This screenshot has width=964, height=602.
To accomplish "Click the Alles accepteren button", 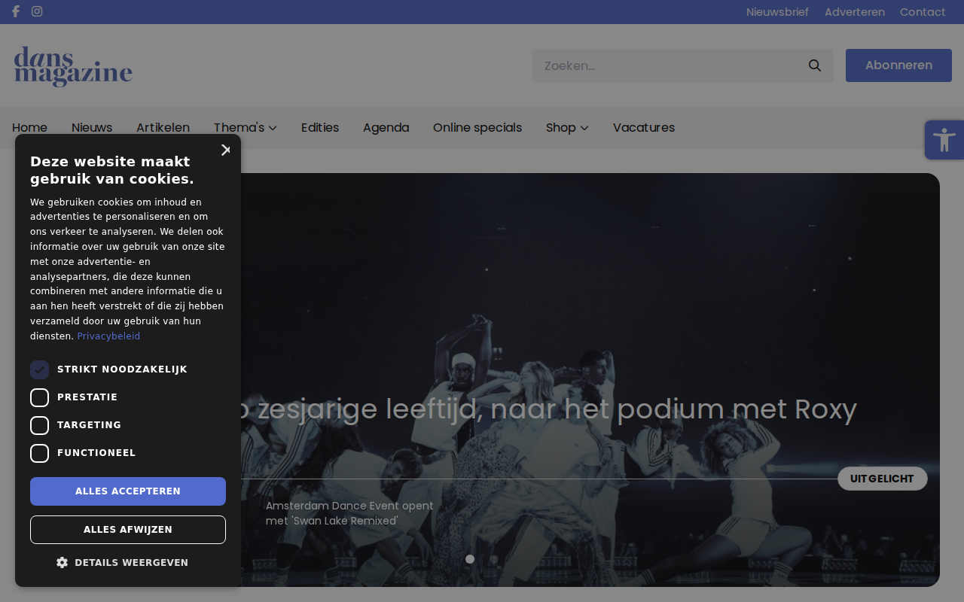I will click(x=128, y=491).
